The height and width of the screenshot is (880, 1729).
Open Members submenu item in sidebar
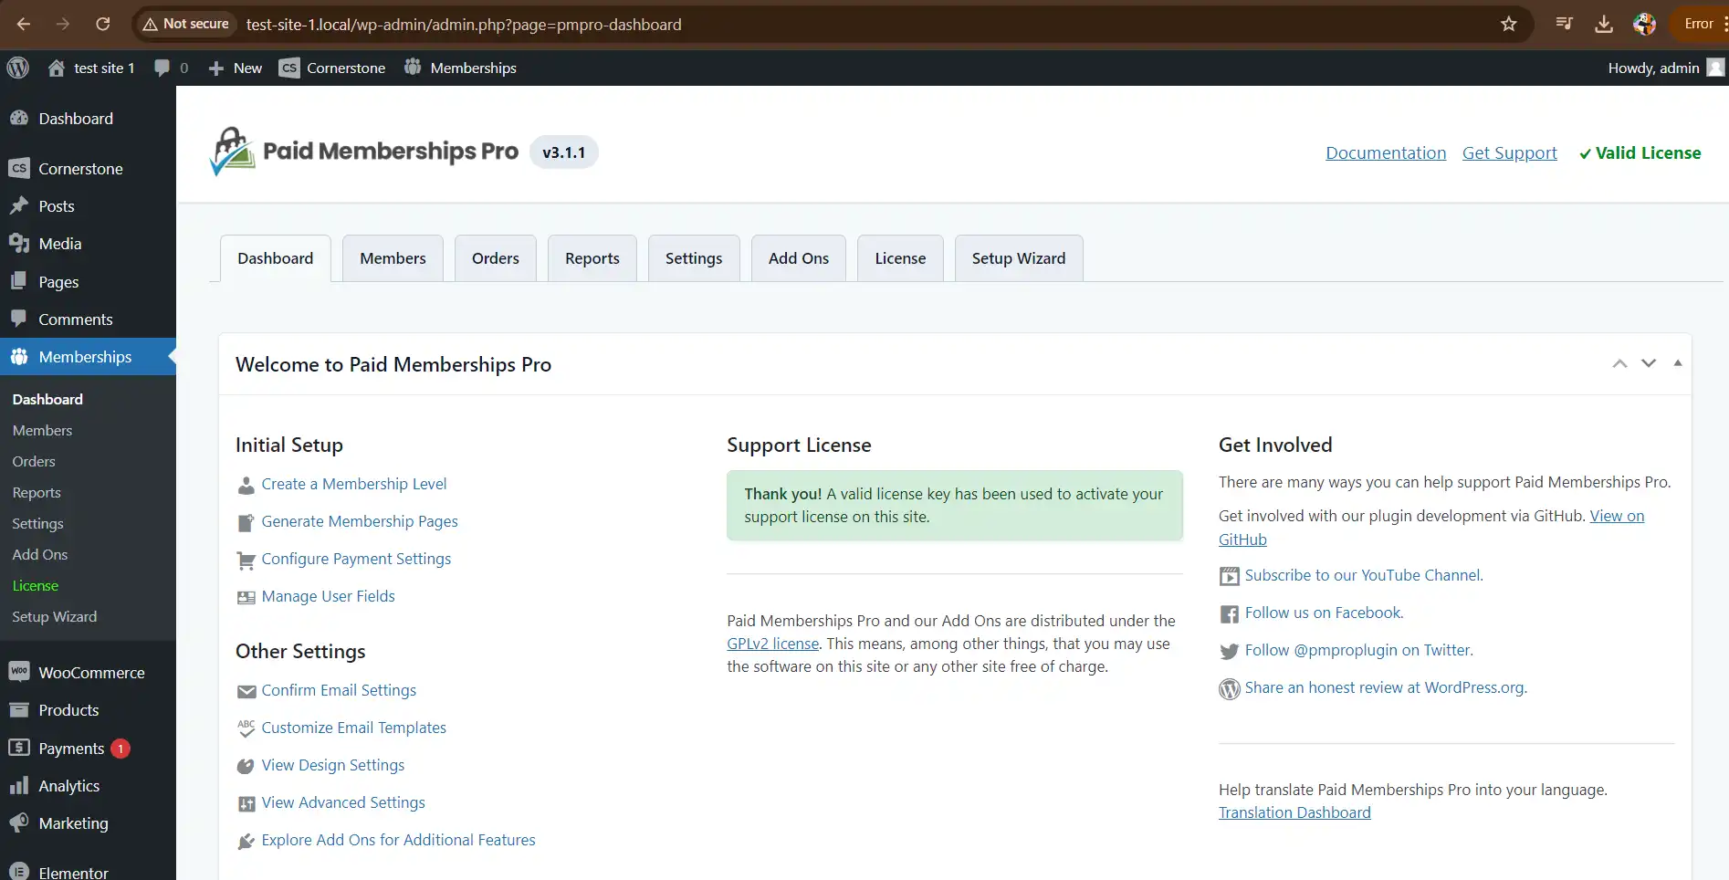tap(42, 430)
